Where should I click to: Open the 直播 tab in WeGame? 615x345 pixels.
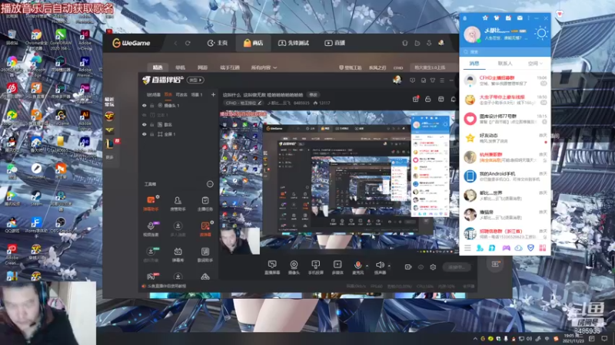(335, 43)
